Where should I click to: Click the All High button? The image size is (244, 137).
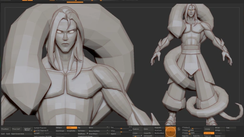pos(220,131)
